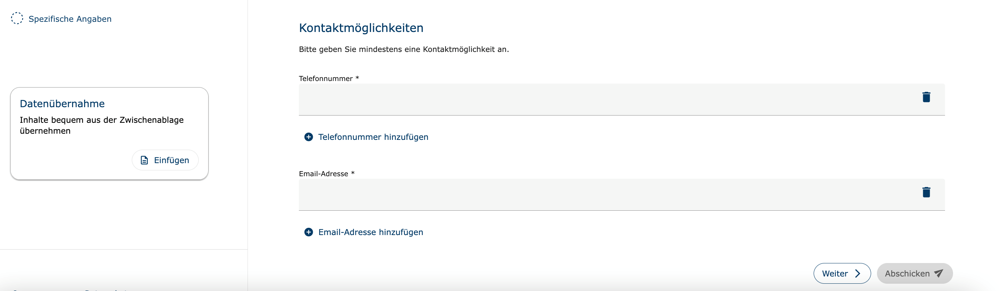The height and width of the screenshot is (291, 1000).
Task: Click the chevron arrow on the Weiter button
Action: click(858, 274)
